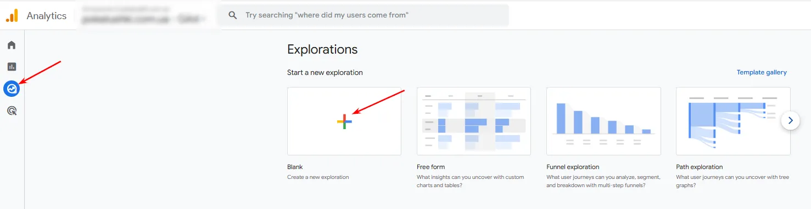Open the property account selector

coord(144,15)
